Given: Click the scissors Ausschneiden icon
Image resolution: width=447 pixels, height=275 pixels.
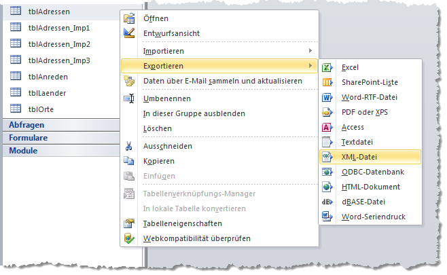Looking at the screenshot, I should click(129, 146).
